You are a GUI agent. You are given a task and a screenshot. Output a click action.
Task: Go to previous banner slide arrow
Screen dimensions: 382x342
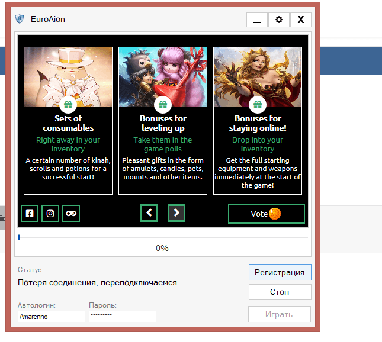pyautogui.click(x=149, y=213)
